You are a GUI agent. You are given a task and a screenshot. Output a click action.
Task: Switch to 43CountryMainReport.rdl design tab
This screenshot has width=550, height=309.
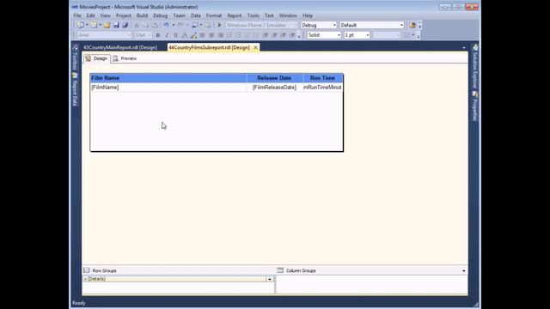(120, 48)
